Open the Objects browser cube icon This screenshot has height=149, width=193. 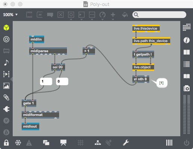6,27
